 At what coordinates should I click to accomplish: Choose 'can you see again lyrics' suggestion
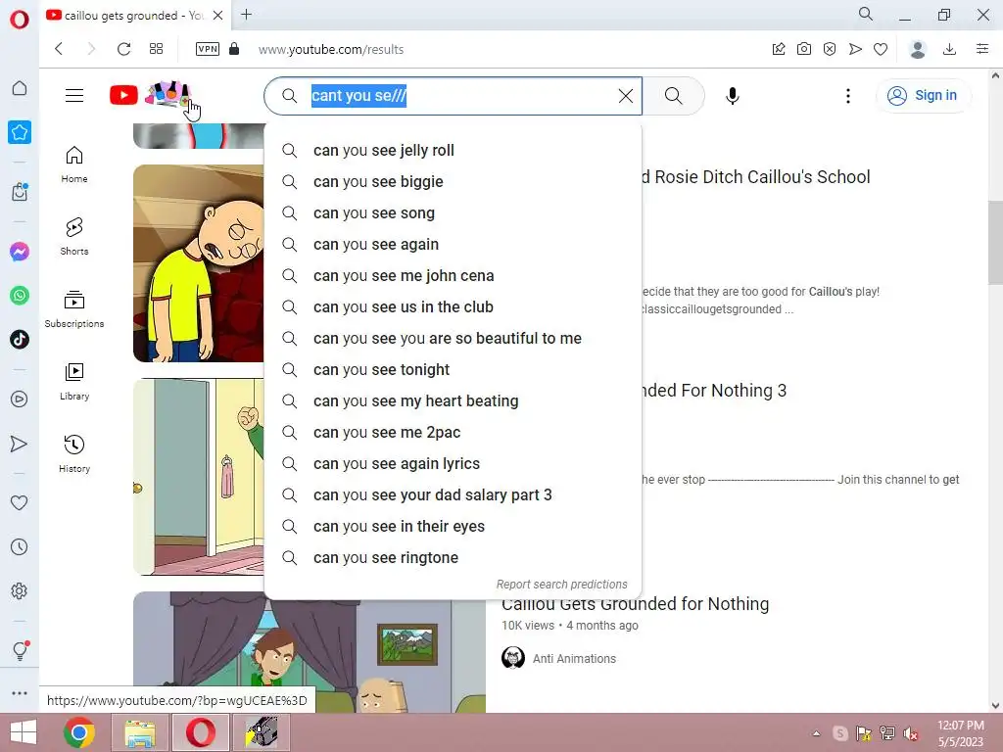tap(453, 463)
